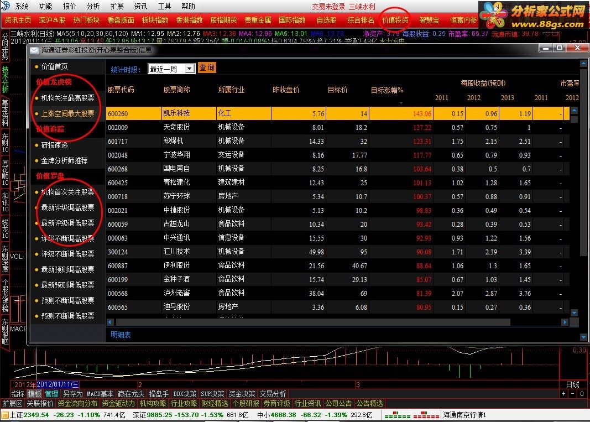The width and height of the screenshot is (590, 422).
Task: Open the 公司公告 bottom tab
Action: click(x=338, y=403)
